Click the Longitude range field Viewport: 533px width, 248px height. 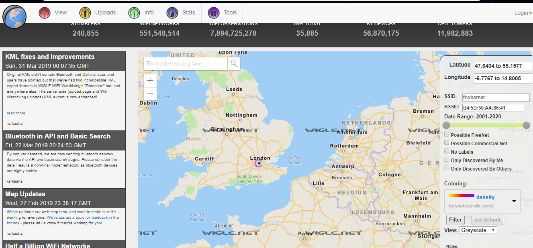(x=503, y=78)
